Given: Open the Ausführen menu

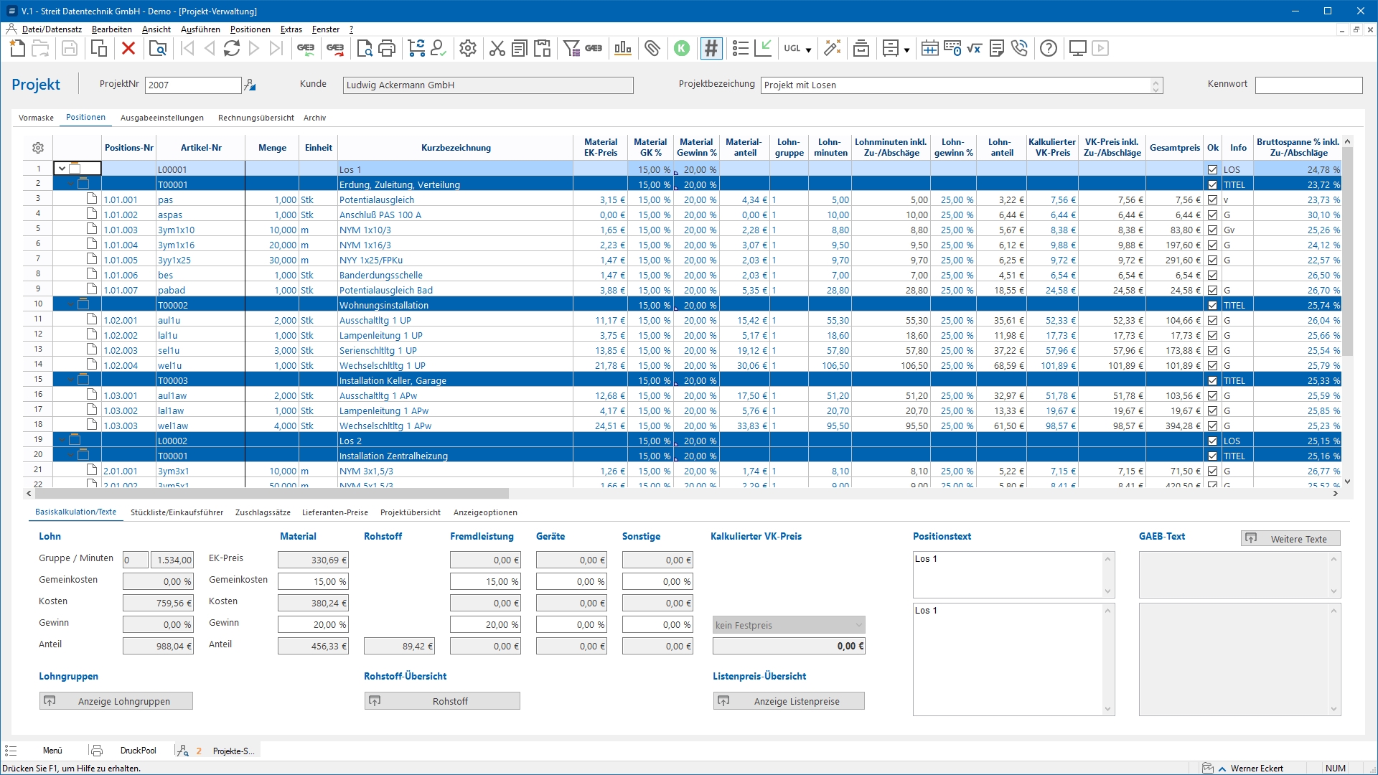Looking at the screenshot, I should [200, 29].
